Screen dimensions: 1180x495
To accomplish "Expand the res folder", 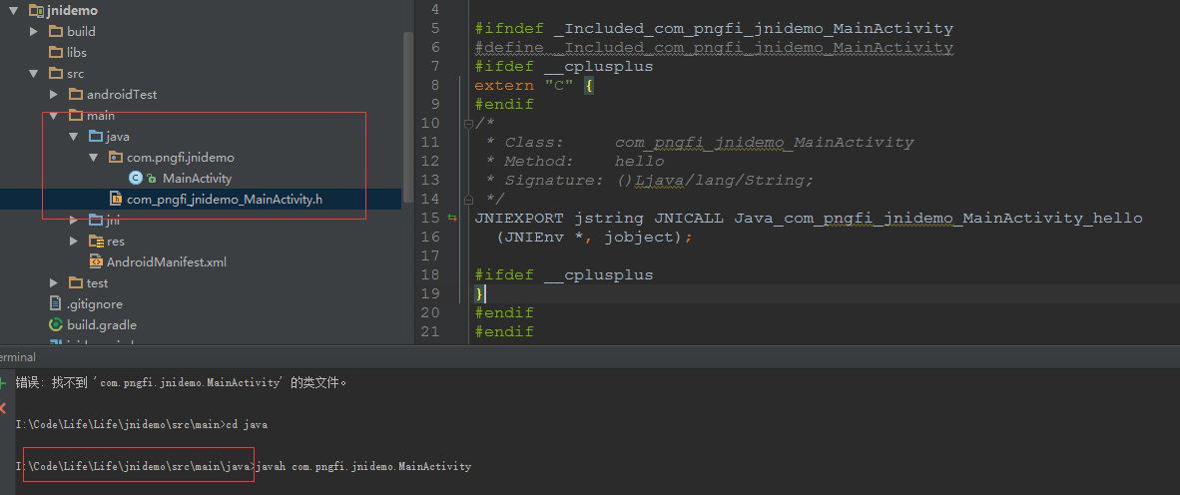I will (x=74, y=242).
